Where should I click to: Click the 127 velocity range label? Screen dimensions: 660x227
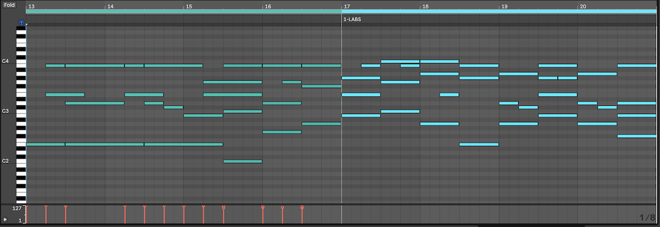(16, 208)
